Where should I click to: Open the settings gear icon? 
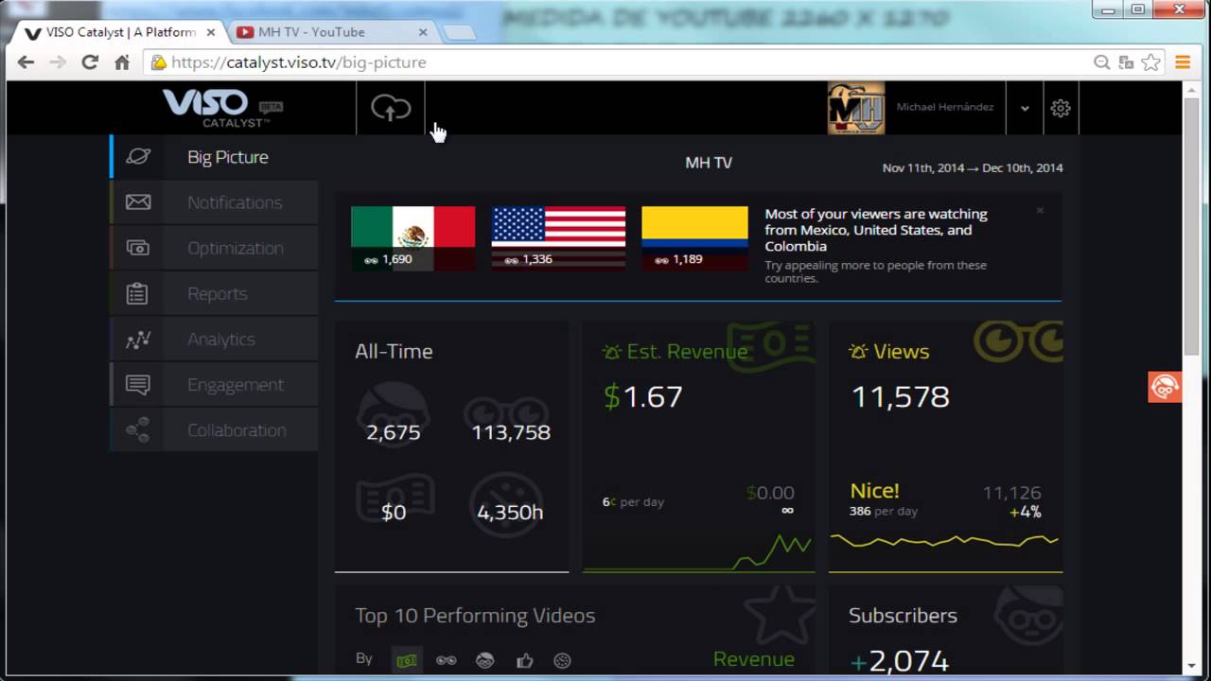(1061, 108)
